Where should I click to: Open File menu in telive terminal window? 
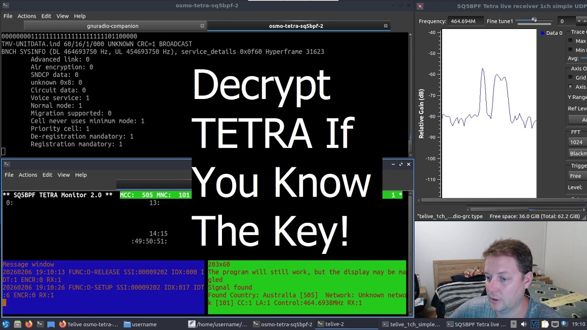click(x=9, y=175)
